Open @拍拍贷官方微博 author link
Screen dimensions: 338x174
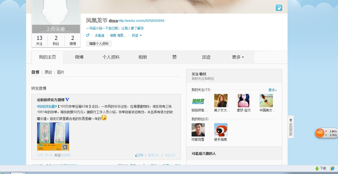point(51,100)
